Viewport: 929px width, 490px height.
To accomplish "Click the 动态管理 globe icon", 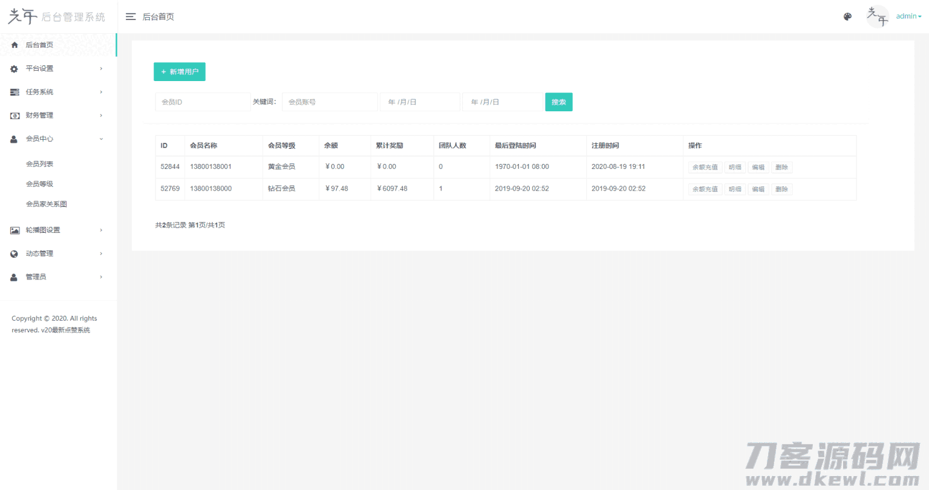I will click(15, 254).
